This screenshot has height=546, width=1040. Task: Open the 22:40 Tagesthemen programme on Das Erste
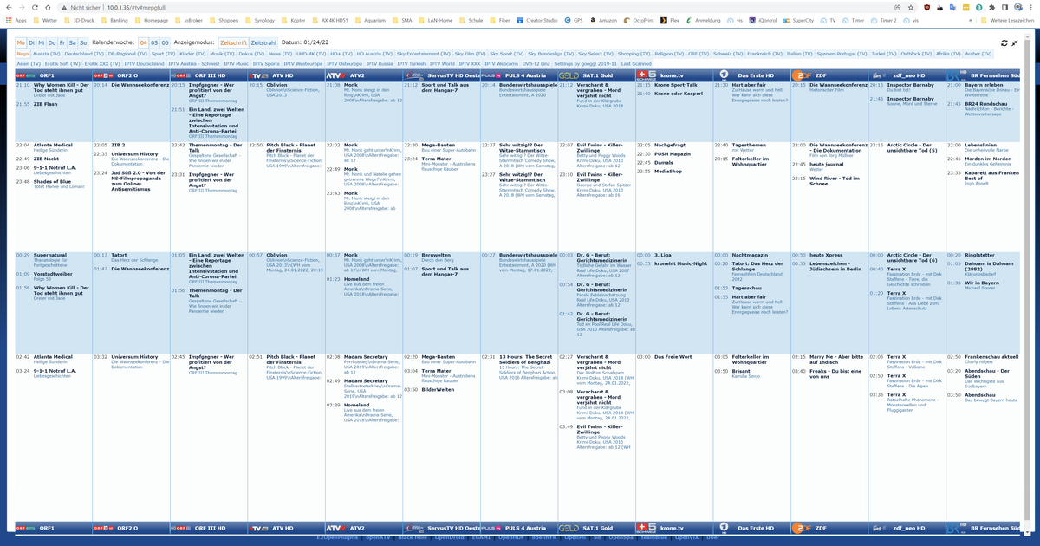coord(749,145)
